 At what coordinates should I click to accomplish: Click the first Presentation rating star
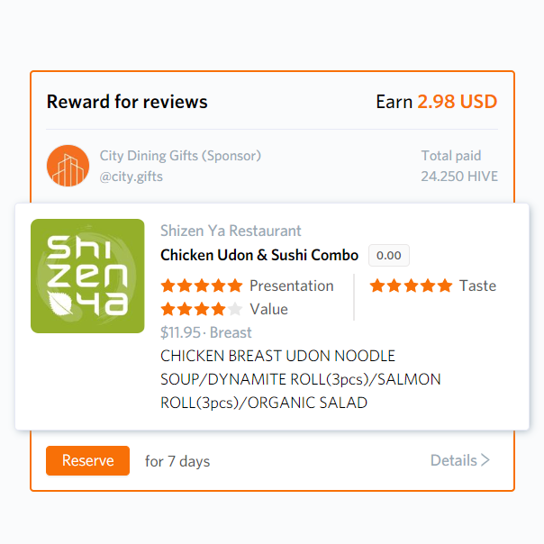pyautogui.click(x=168, y=286)
